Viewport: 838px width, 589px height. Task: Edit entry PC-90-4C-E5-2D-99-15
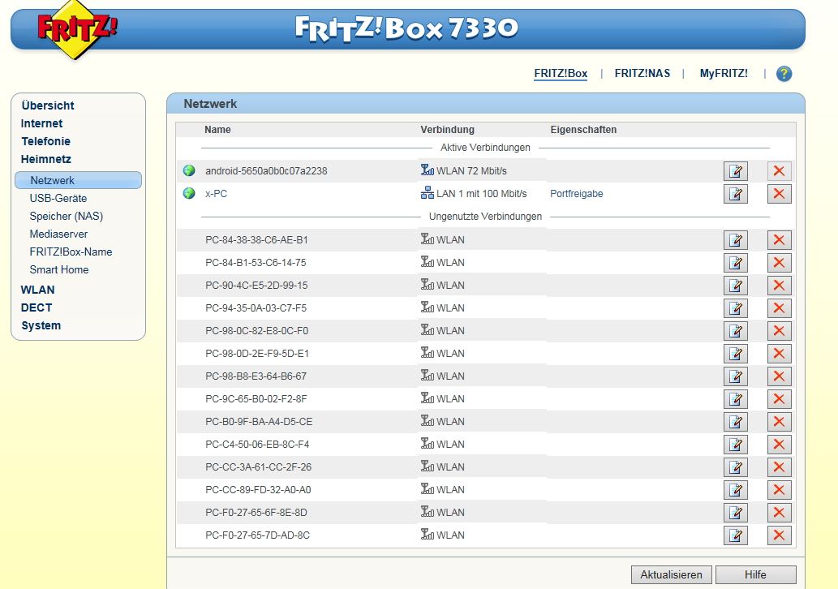(x=736, y=286)
